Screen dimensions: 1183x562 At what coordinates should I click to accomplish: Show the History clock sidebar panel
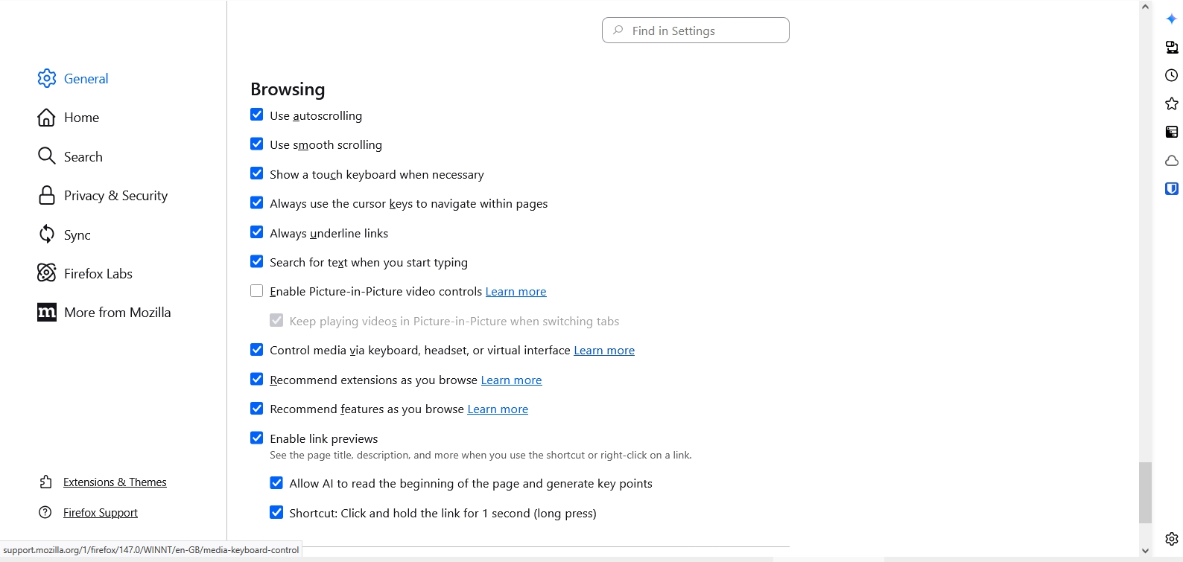tap(1171, 75)
